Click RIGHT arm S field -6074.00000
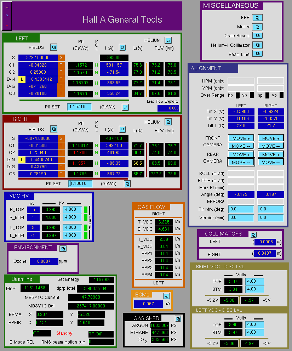The width and height of the screenshot is (292, 351). (x=38, y=138)
